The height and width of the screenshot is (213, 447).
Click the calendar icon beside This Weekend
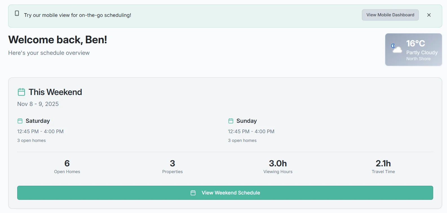(21, 92)
